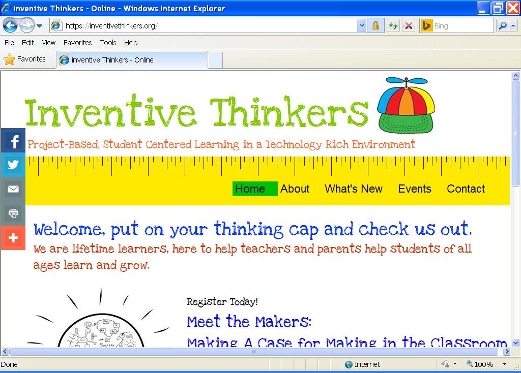Open the Events navigation link
Viewport: 521px width, 373px height.
pyautogui.click(x=414, y=189)
